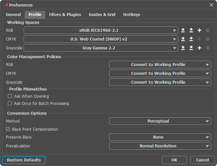This screenshot has height=166, width=217.
Task: Click the AKVIS logo in the title bar
Action: pyautogui.click(x=5, y=5)
